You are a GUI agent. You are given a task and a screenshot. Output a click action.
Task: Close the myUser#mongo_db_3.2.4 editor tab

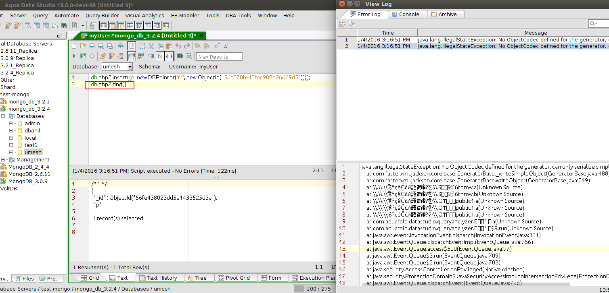201,36
